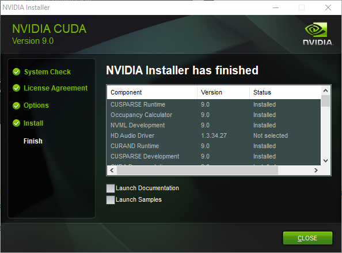
Task: Minimize the NVIDIA Installer window
Action: [x=276, y=7]
